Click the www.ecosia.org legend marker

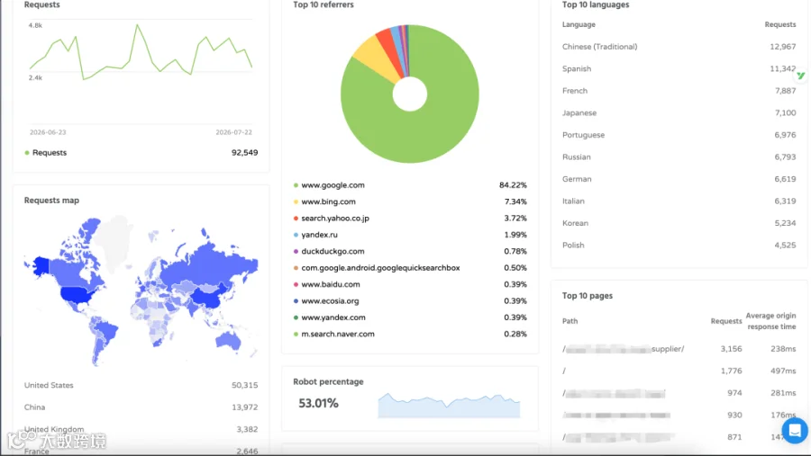pos(296,300)
